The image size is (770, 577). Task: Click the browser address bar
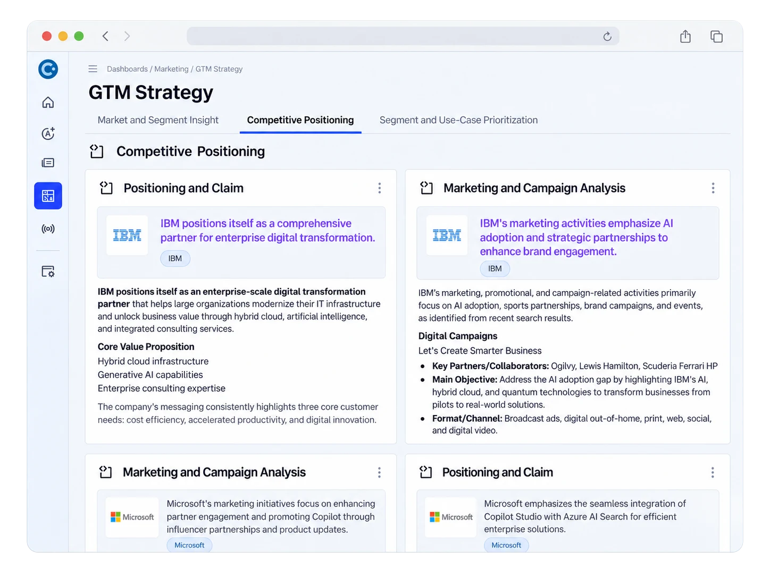coord(403,36)
